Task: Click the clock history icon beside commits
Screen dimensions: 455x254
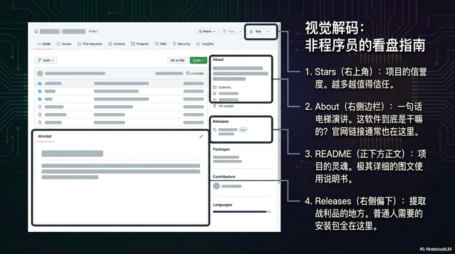Action: pos(188,73)
